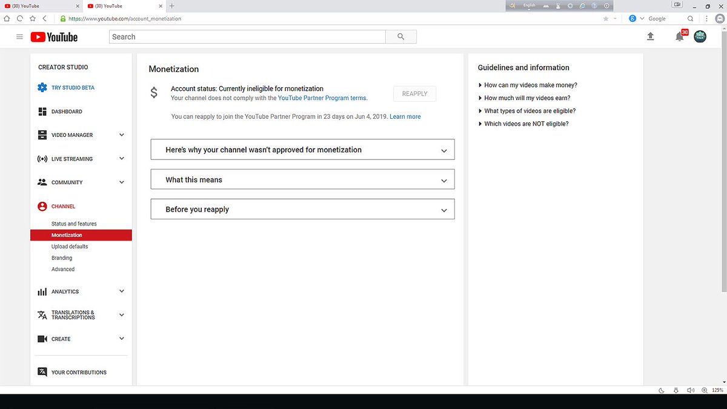This screenshot has width=727, height=409.
Task: Open Advanced channel settings
Action: point(63,269)
